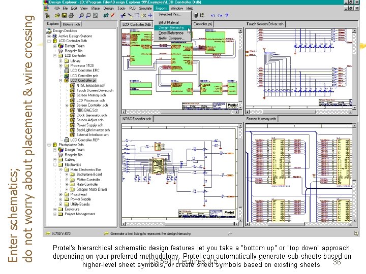The height and width of the screenshot is (274, 366).
Task: Select the NTSC Encoder.sch tab
Action: [137, 119]
